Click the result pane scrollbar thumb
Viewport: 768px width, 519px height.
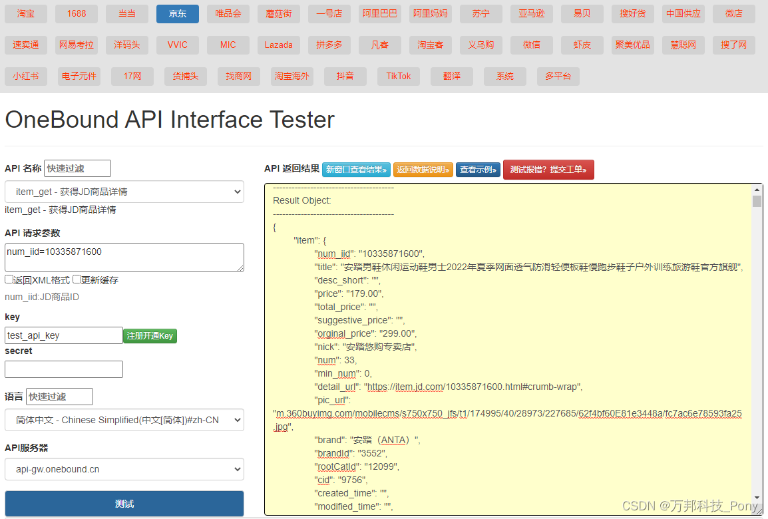[757, 201]
